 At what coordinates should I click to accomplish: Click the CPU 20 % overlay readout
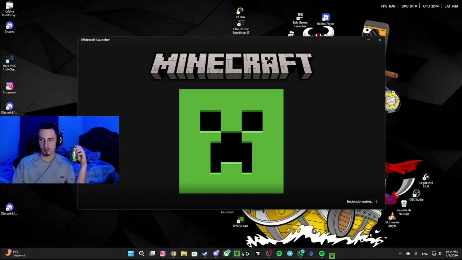431,6
